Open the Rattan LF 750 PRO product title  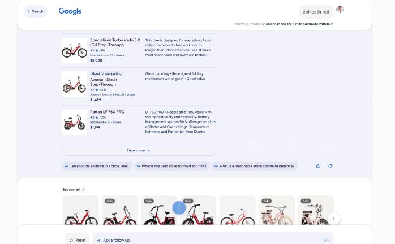(107, 112)
